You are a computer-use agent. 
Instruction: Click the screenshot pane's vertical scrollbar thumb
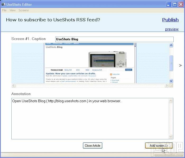click(171, 63)
